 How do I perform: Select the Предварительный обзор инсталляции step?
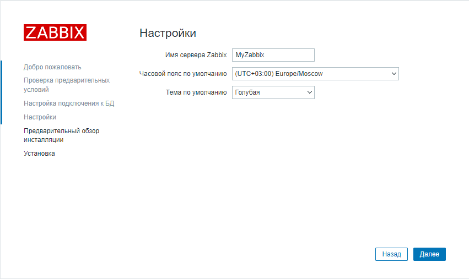coord(61,135)
